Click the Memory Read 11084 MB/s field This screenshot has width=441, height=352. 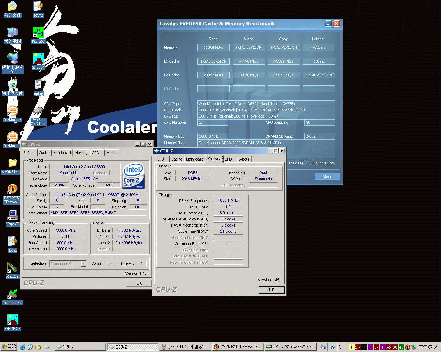[213, 47]
